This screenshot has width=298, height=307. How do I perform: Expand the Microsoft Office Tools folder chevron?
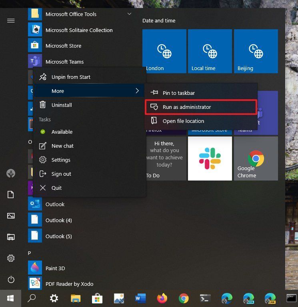tap(129, 14)
